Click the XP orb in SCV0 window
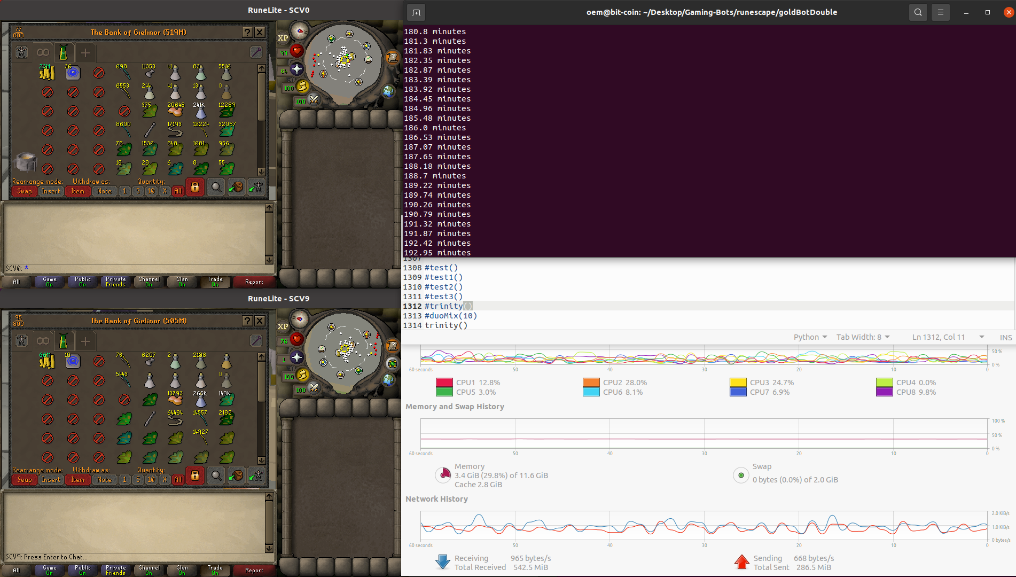The height and width of the screenshot is (577, 1016). [283, 38]
